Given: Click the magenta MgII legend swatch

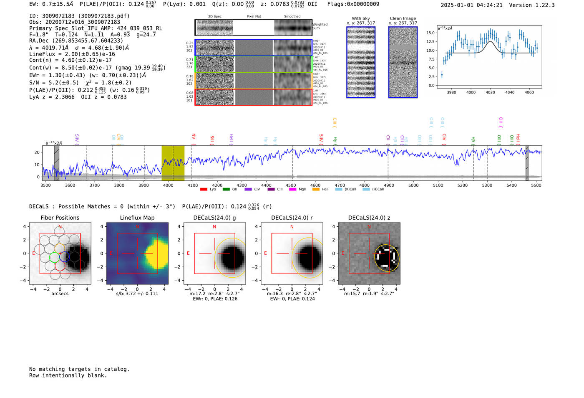Looking at the screenshot, I should [x=293, y=189].
